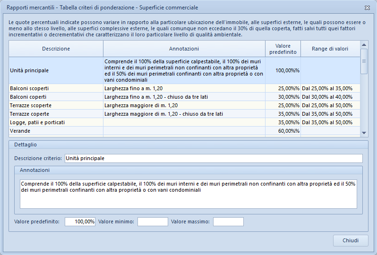
Task: Click annotation 'Larghezza maggiore di m. 1,20 - chiuso da tre lati'
Action: coord(163,114)
